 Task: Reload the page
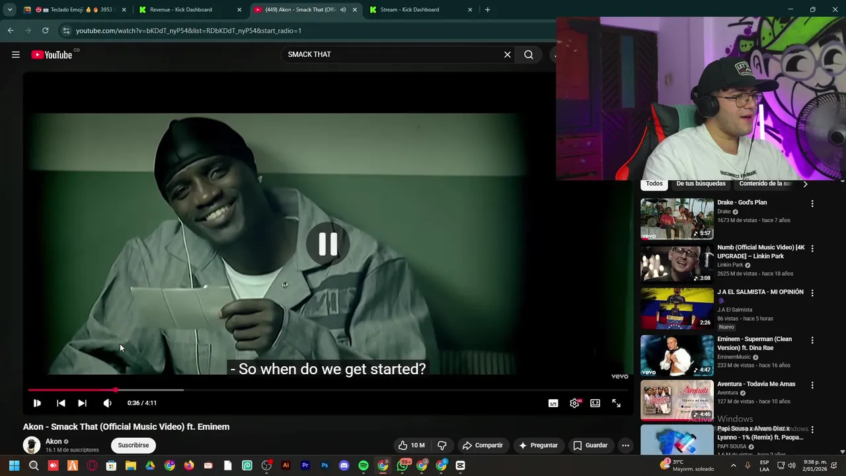point(45,30)
